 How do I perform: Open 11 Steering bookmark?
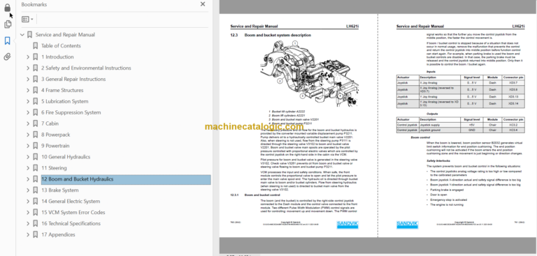click(x=54, y=168)
